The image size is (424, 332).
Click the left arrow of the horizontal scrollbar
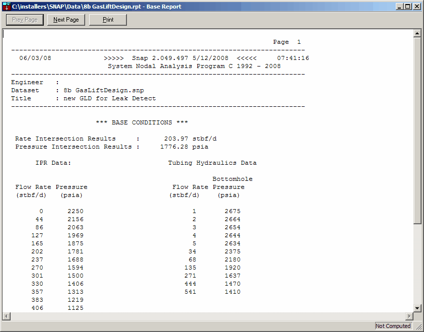tap(6, 316)
